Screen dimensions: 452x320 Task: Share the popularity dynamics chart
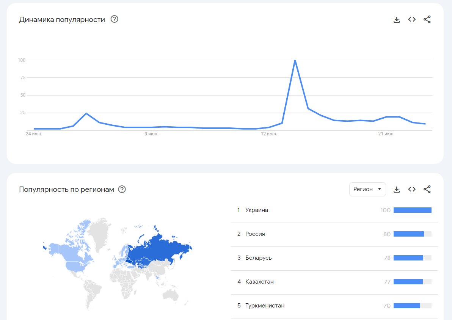(427, 20)
